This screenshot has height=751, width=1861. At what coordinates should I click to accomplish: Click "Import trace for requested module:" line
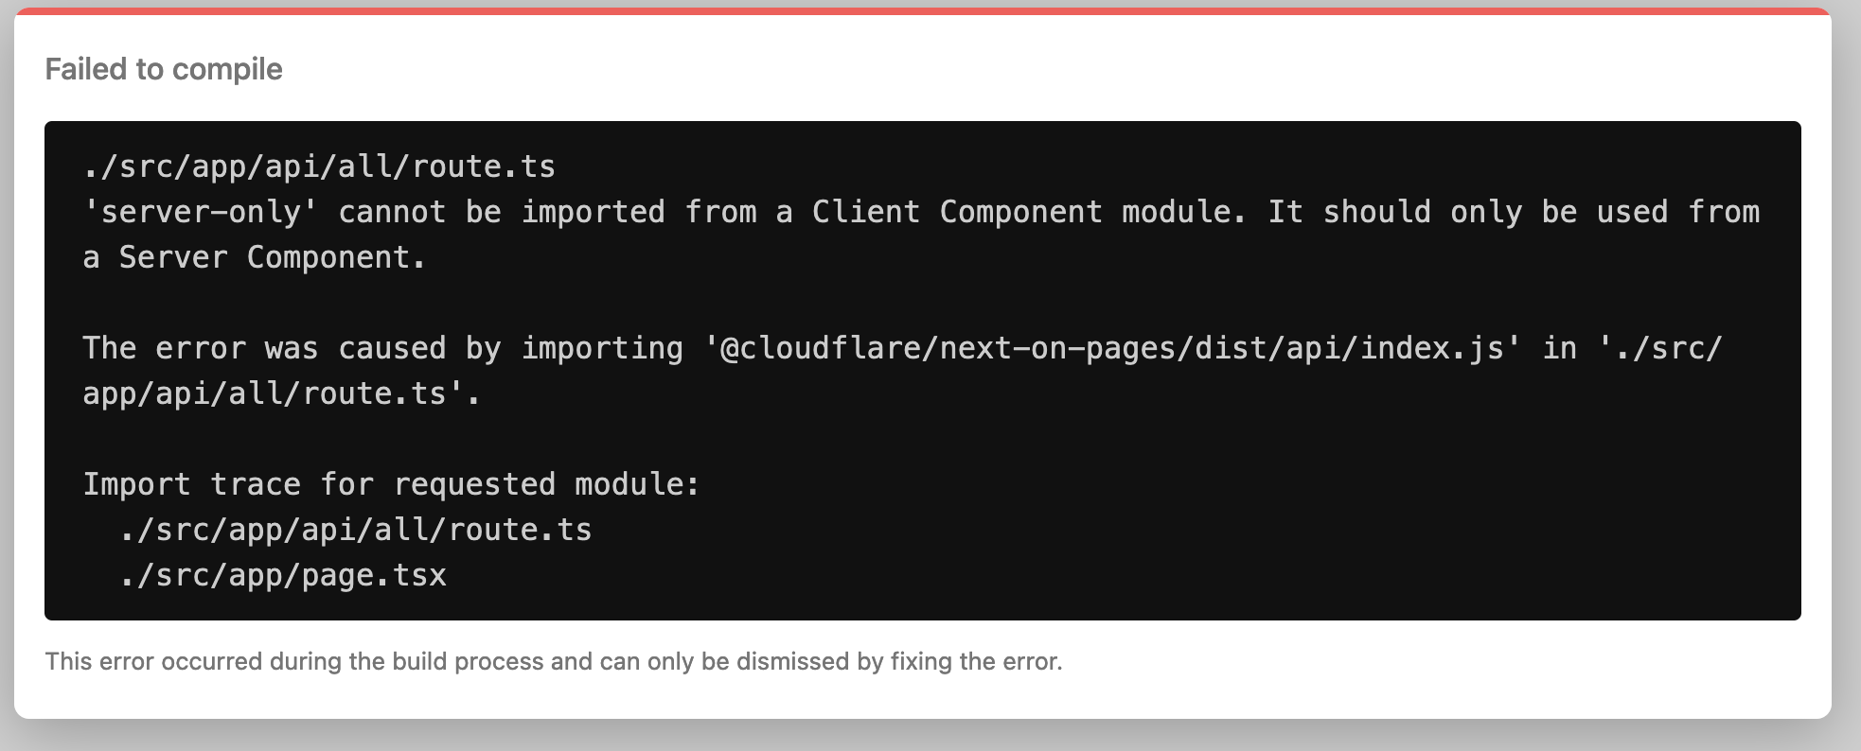tap(392, 484)
